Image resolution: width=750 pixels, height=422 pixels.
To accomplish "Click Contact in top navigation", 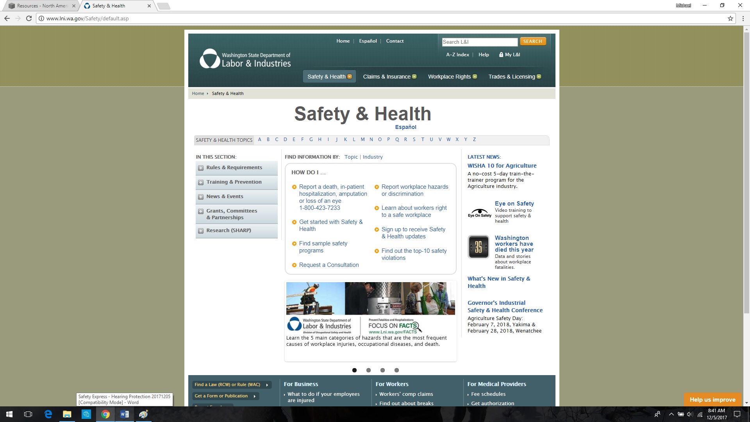I will click(395, 41).
